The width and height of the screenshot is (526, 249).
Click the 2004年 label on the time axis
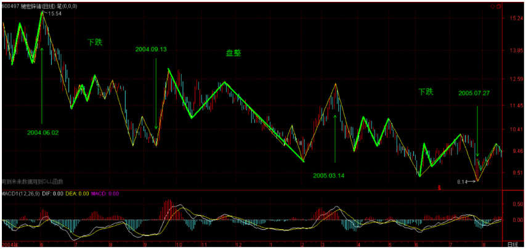[9, 245]
